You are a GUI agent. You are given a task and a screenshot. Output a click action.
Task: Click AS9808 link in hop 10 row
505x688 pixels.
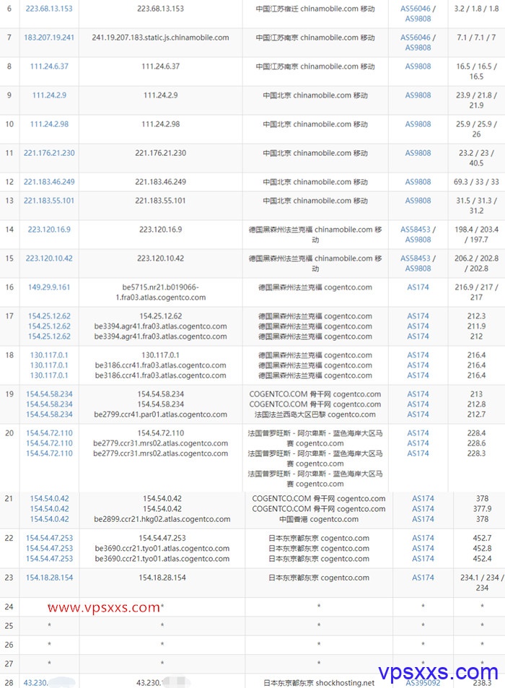(x=418, y=124)
